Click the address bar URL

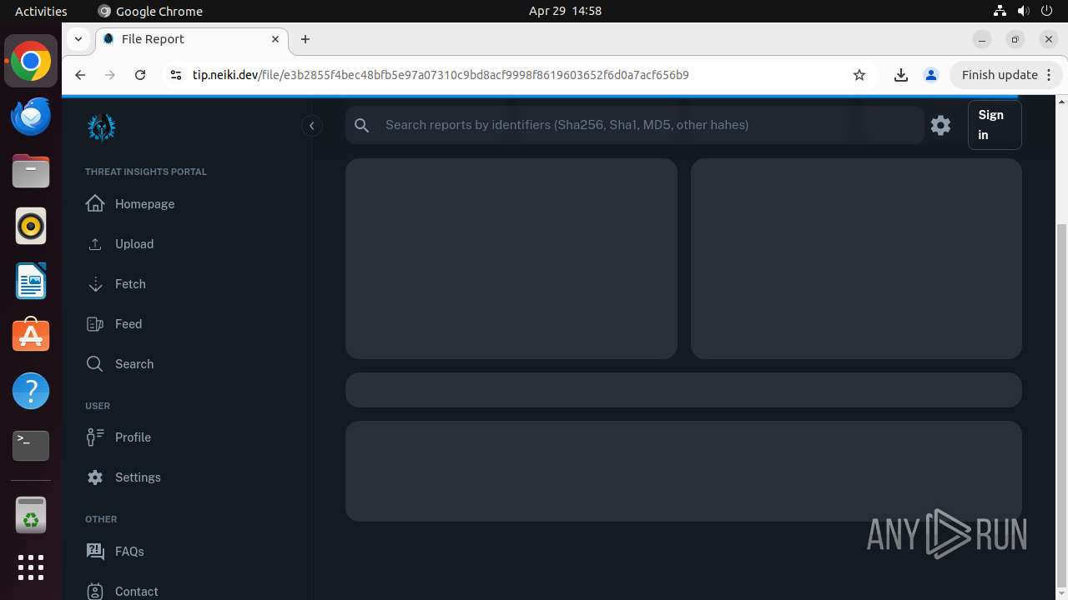point(441,75)
